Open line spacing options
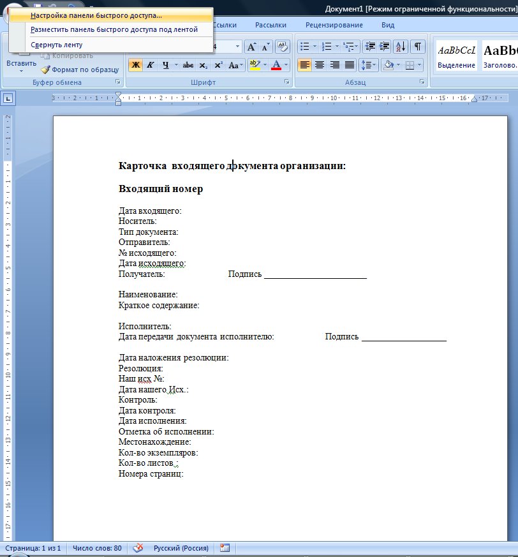518x557 pixels. [369, 65]
